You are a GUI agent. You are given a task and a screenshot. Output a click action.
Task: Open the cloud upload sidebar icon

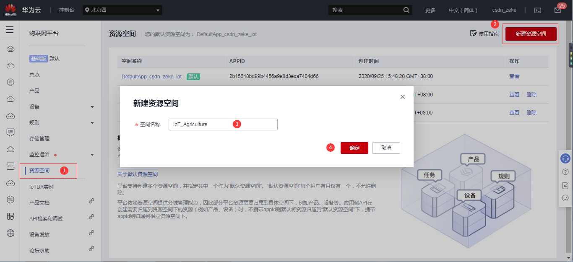point(10,99)
